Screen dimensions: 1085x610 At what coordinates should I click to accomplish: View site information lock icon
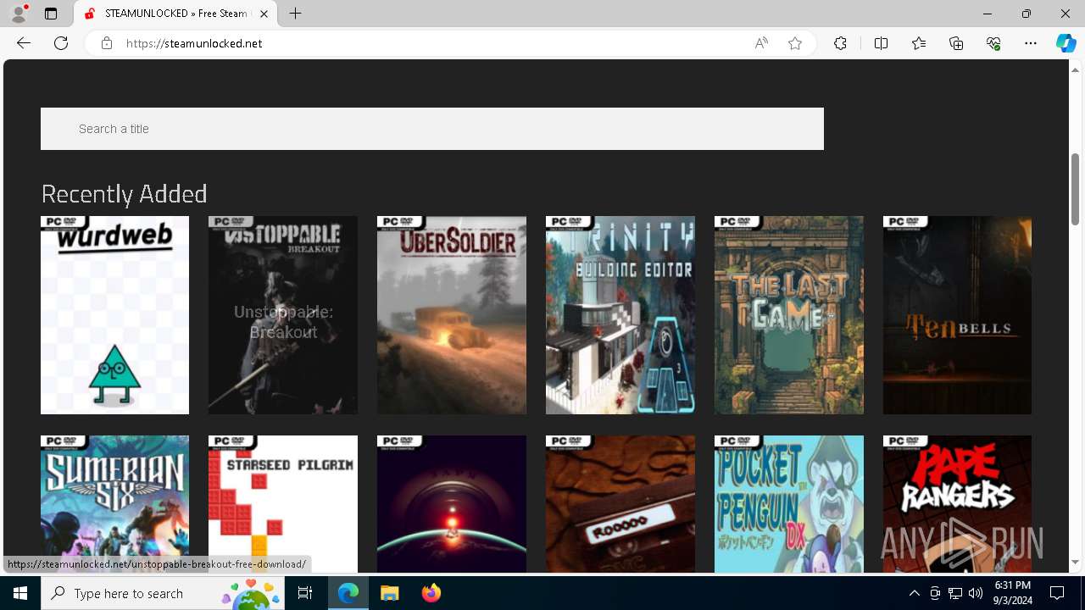[106, 43]
